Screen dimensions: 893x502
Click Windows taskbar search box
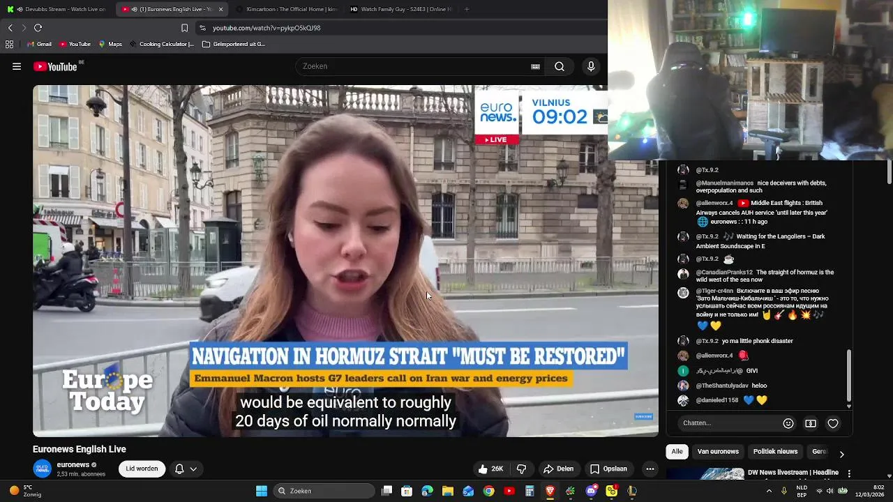coord(324,491)
